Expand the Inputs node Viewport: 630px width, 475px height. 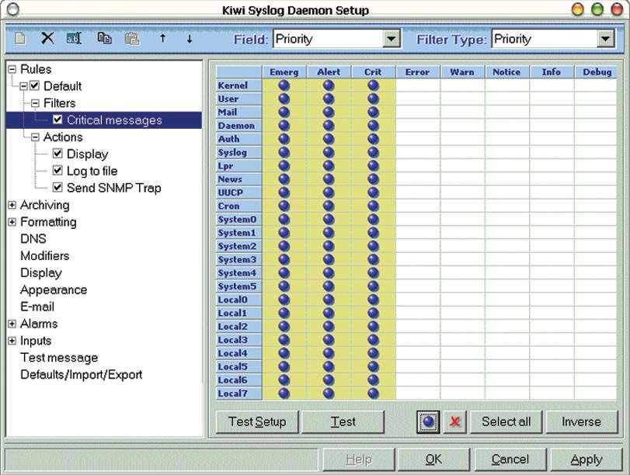pos(12,341)
